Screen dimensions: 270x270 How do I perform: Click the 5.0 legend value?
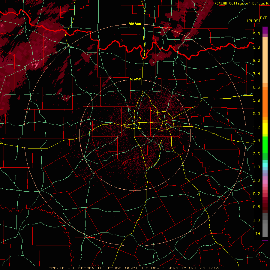[x=256, y=114]
